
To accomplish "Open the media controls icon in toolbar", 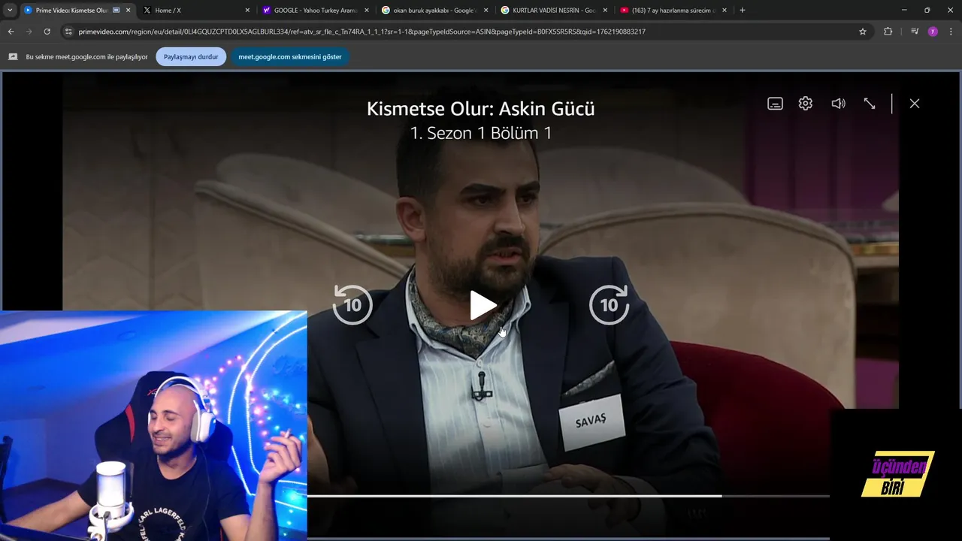I will pyautogui.click(x=915, y=32).
